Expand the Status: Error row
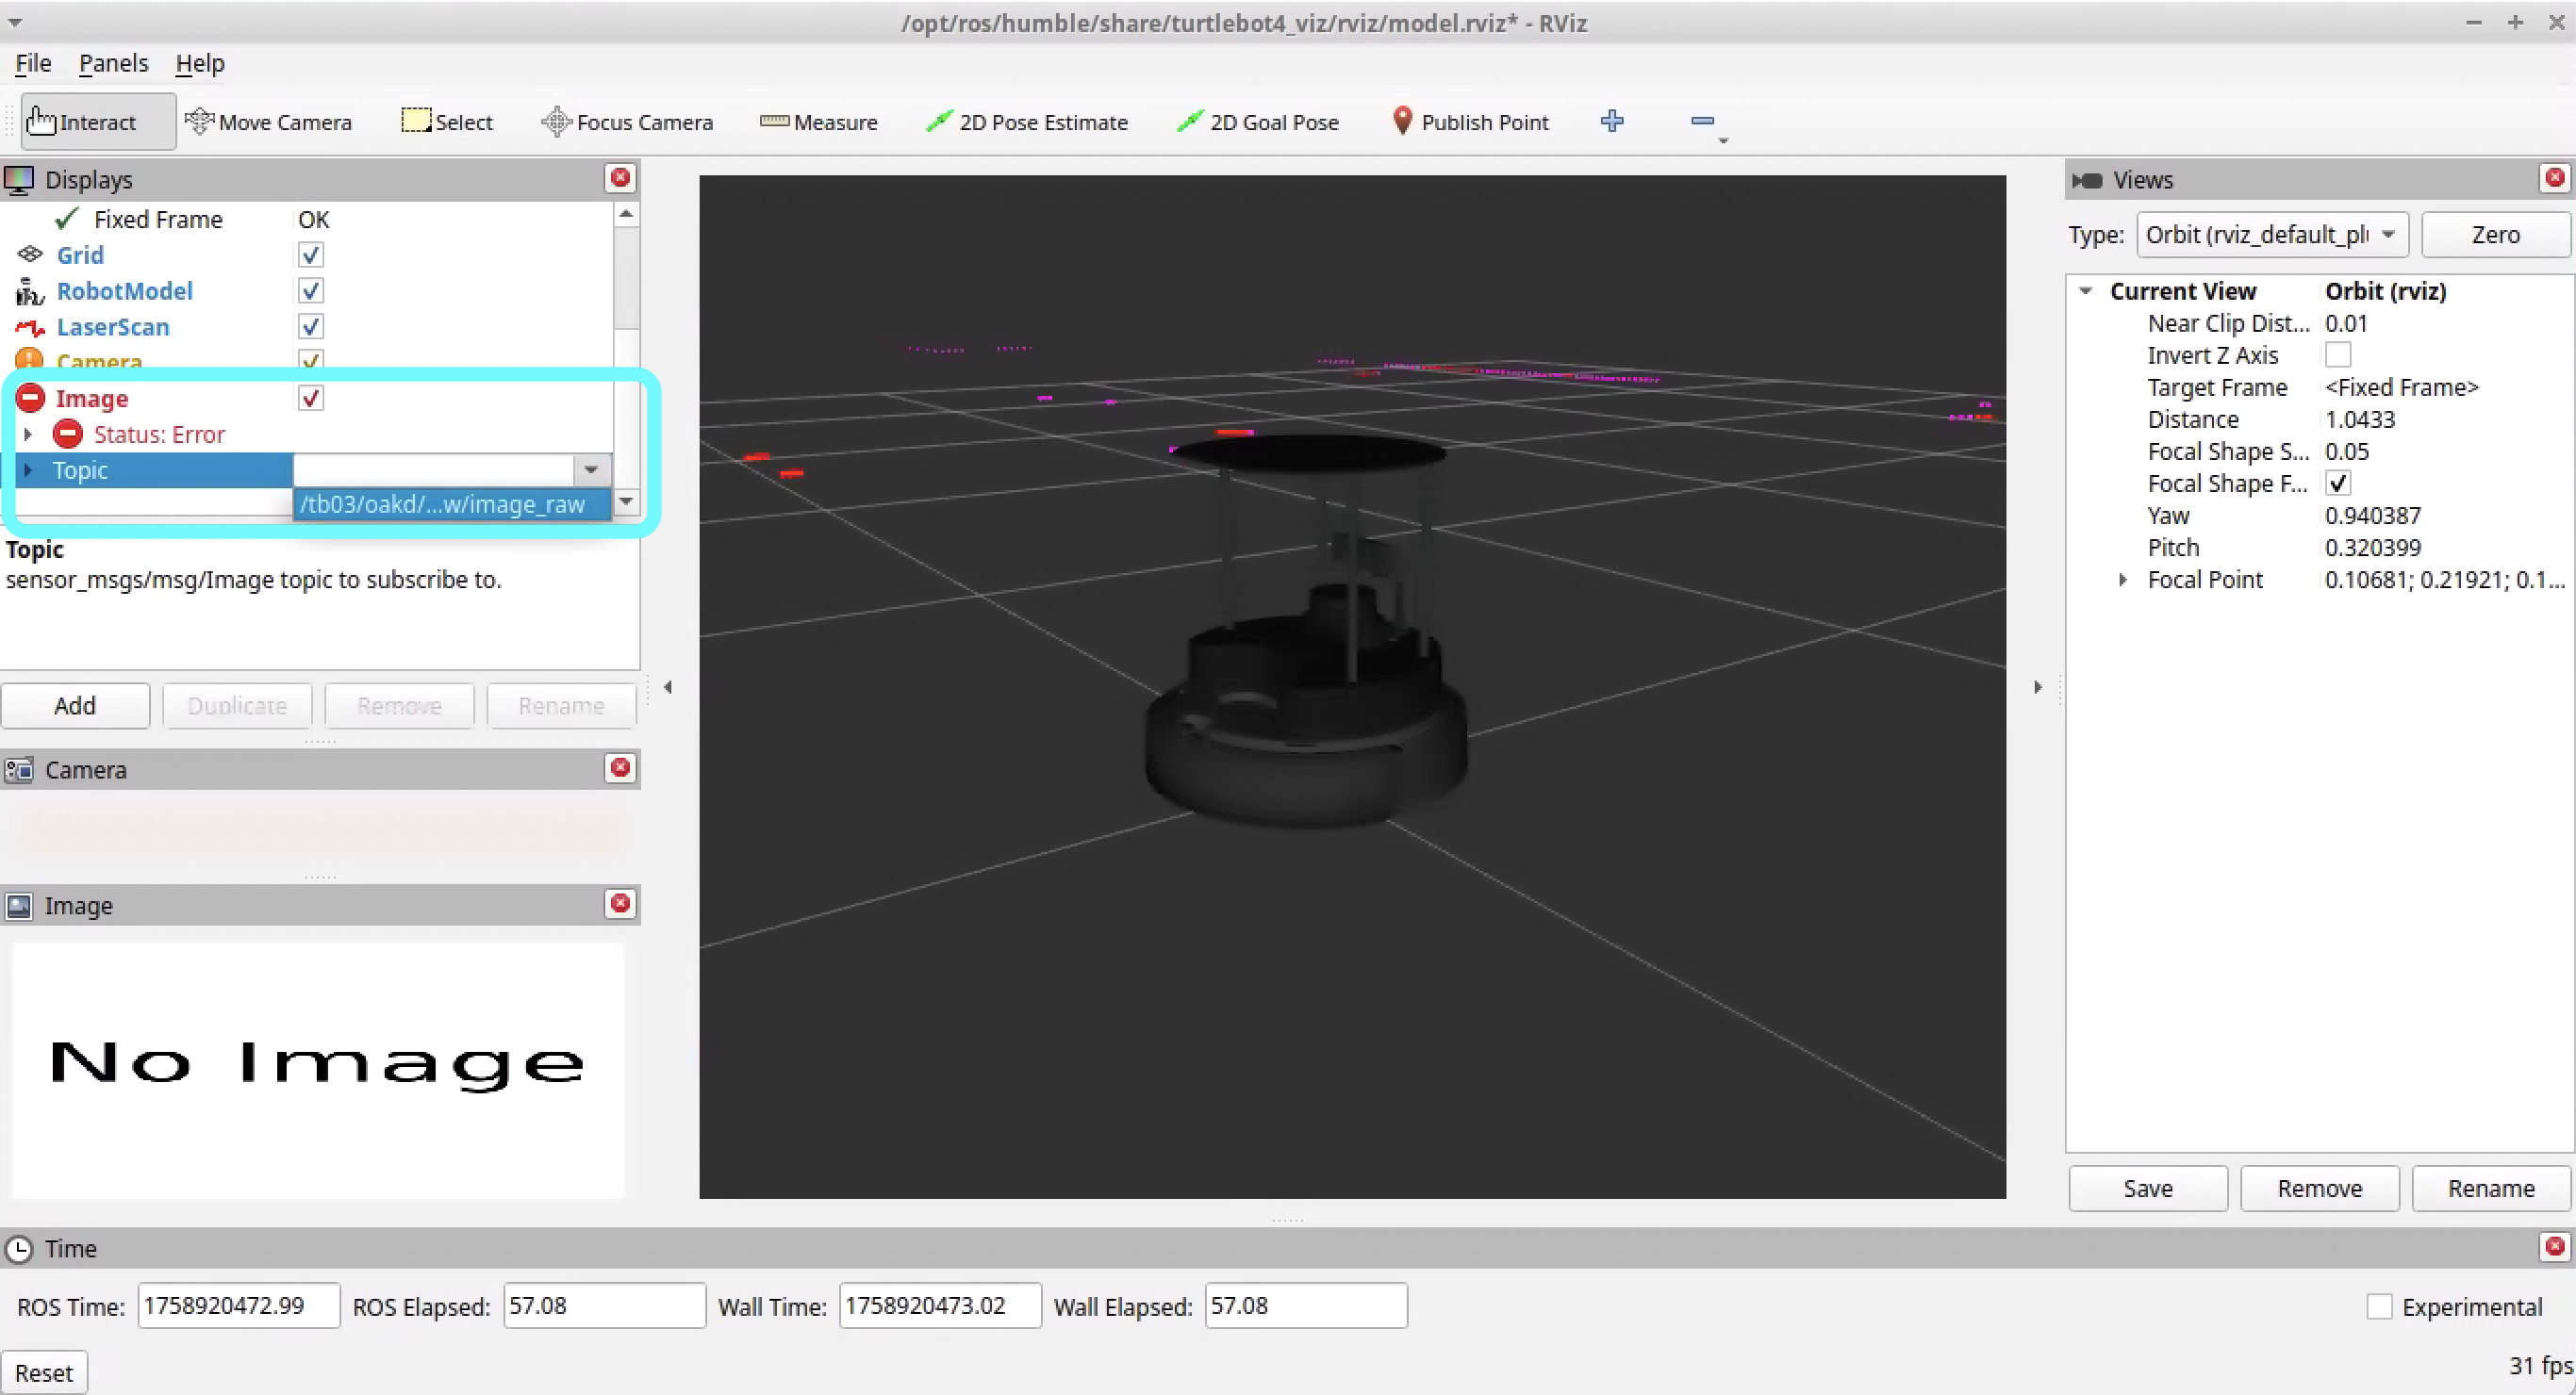 (x=28, y=435)
